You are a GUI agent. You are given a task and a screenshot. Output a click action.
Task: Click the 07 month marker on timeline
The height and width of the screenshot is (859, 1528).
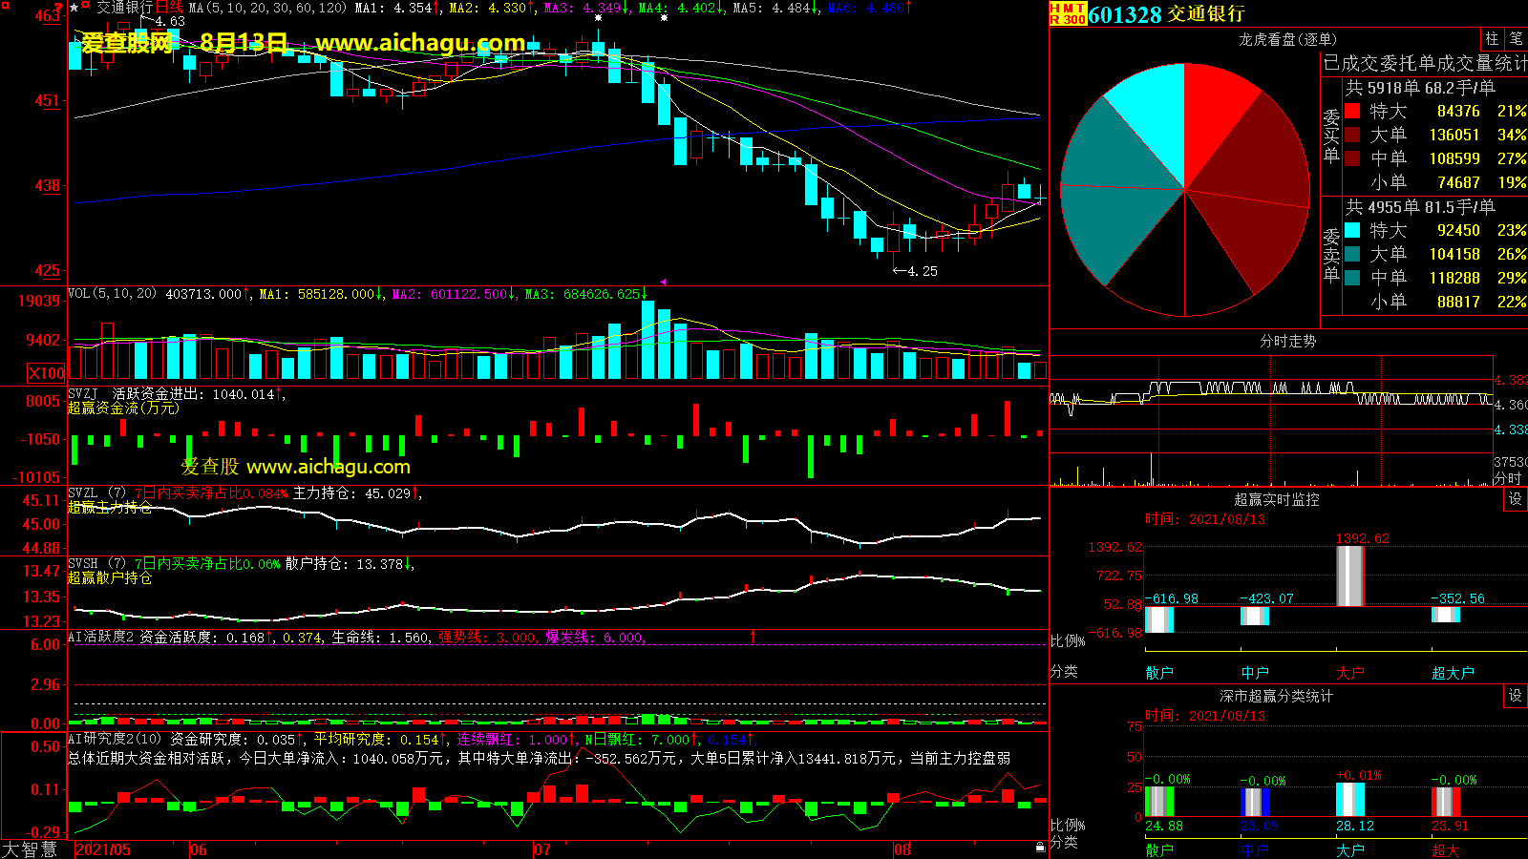(542, 849)
